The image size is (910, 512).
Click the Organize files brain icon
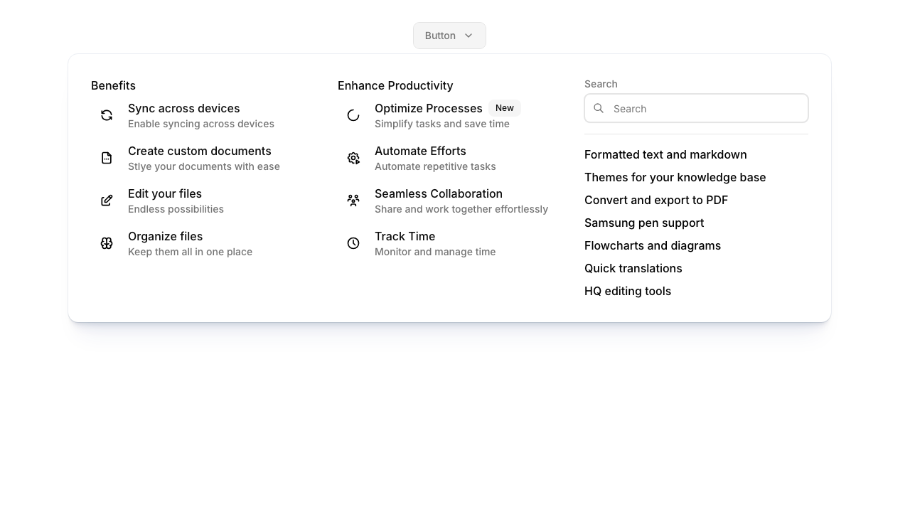point(107,243)
